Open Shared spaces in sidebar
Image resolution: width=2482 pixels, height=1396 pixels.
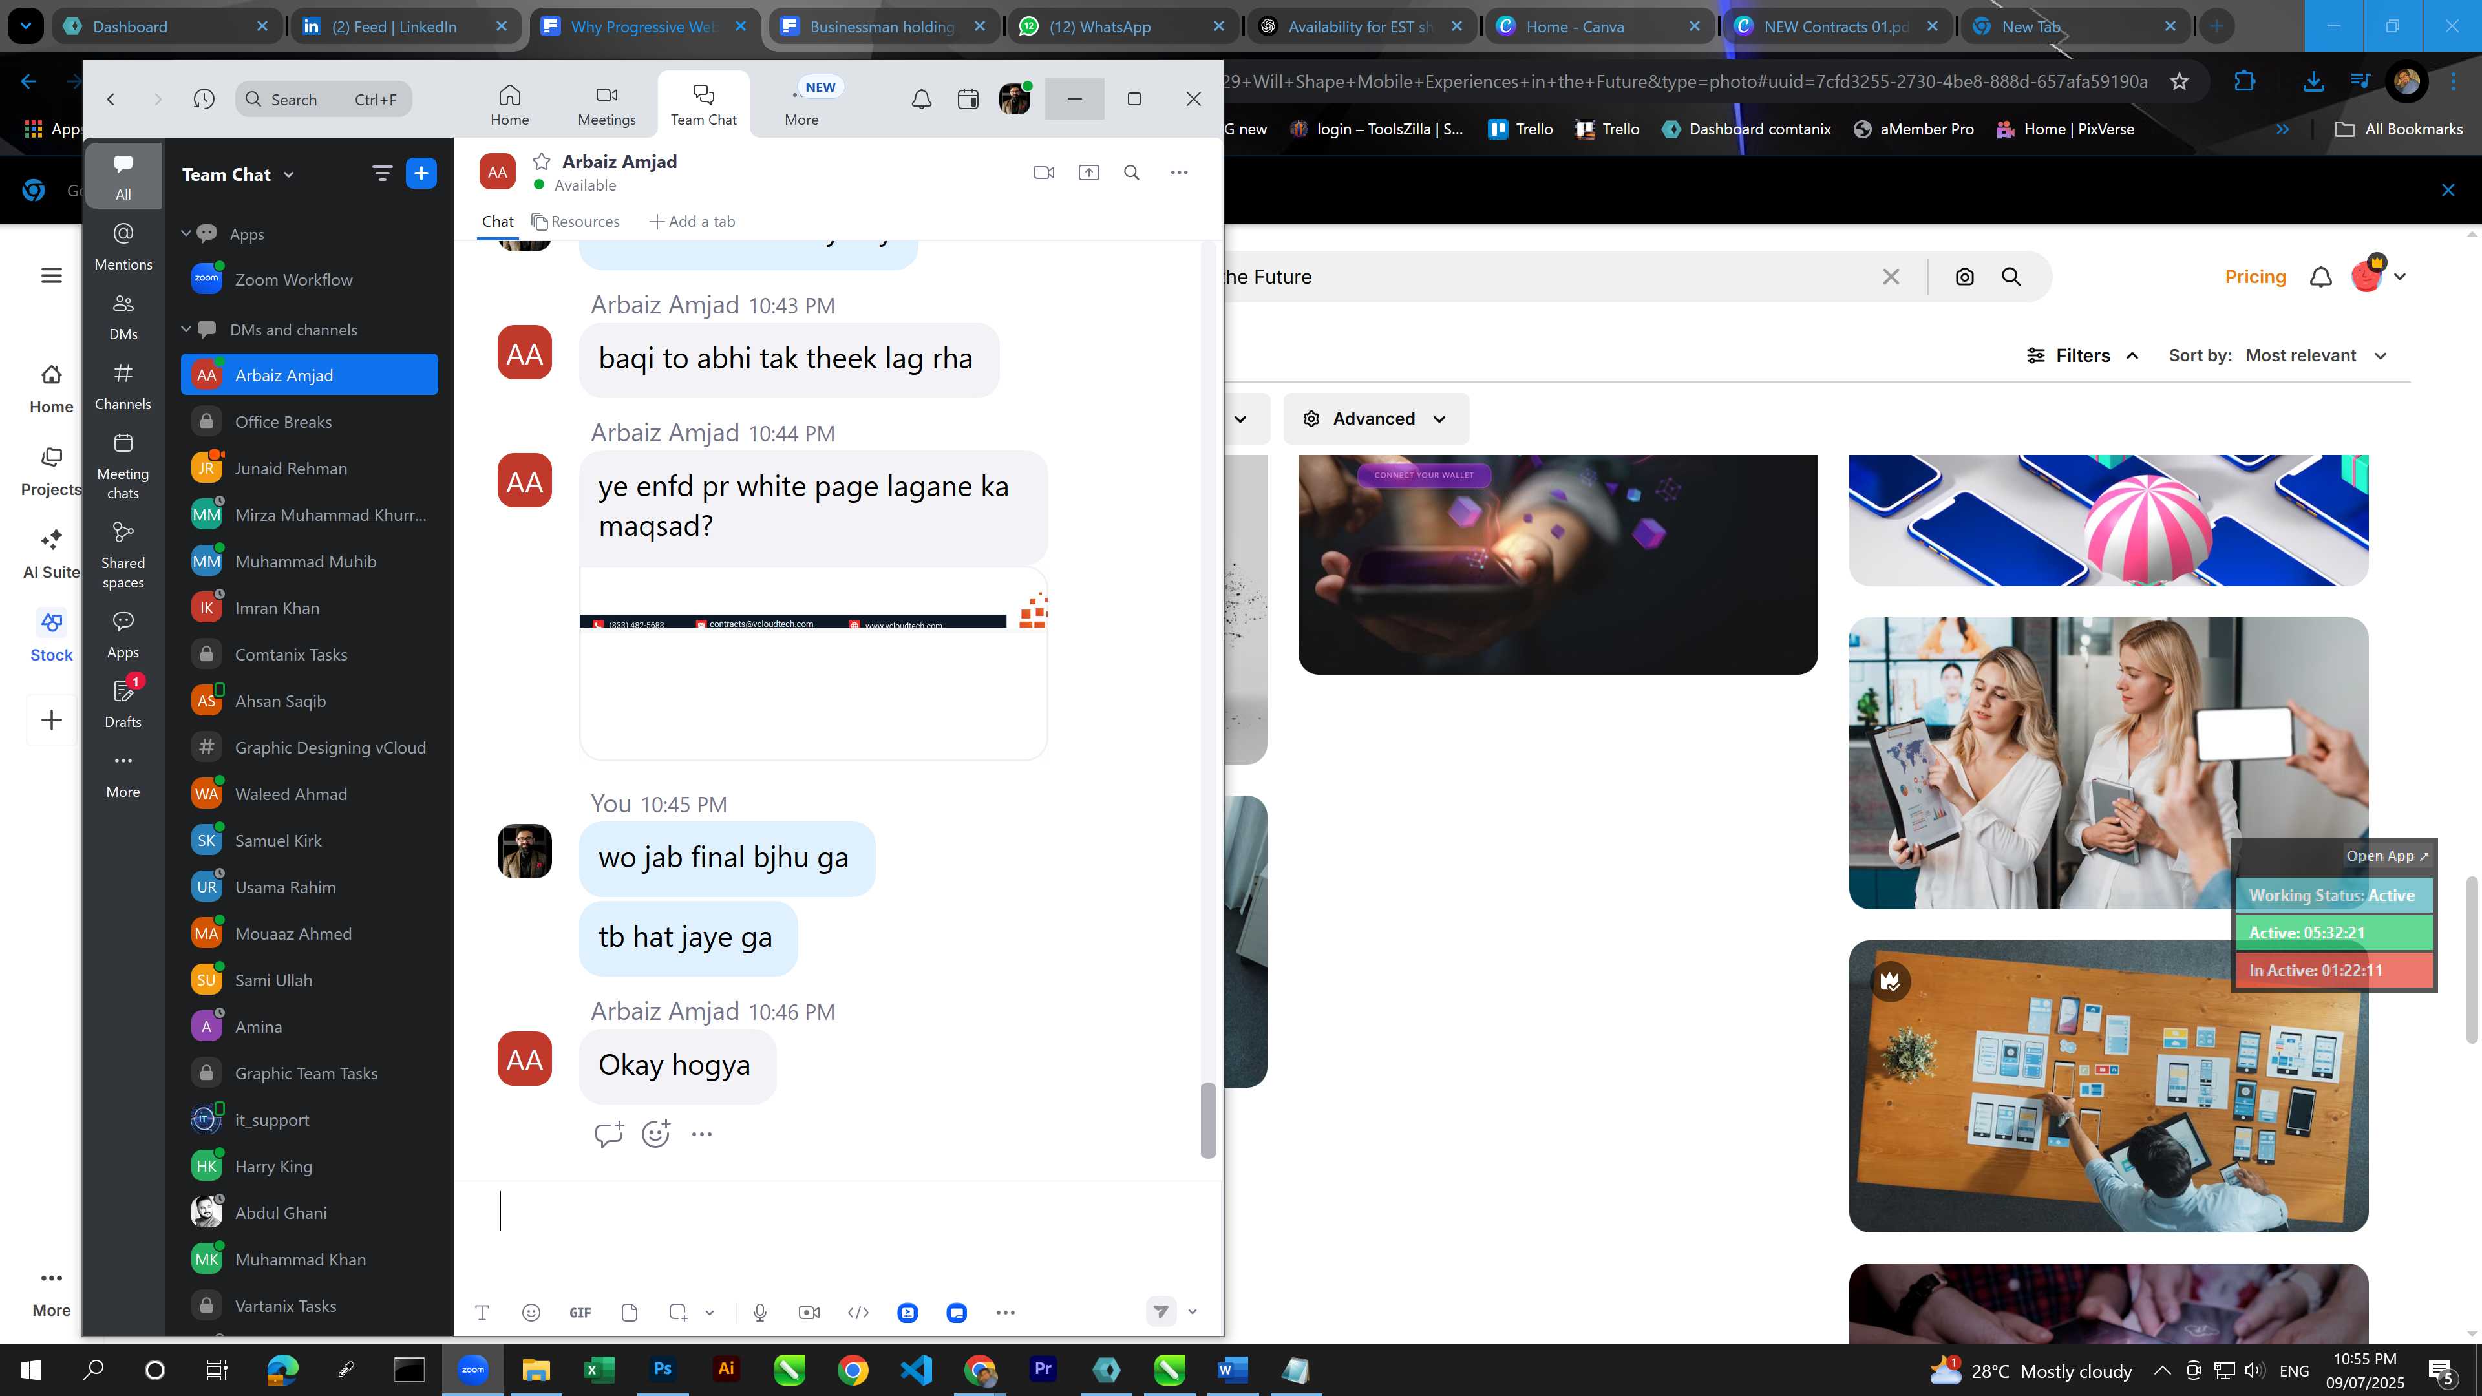click(x=123, y=556)
